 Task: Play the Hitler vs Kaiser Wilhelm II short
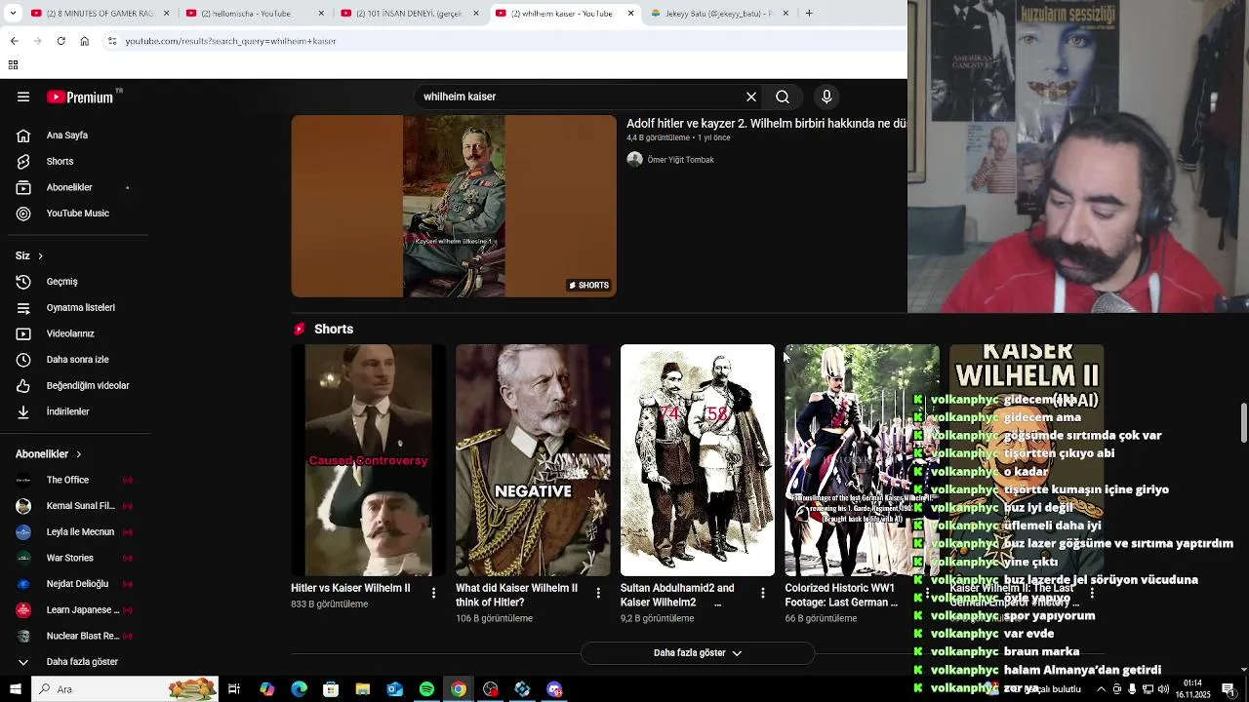[368, 460]
